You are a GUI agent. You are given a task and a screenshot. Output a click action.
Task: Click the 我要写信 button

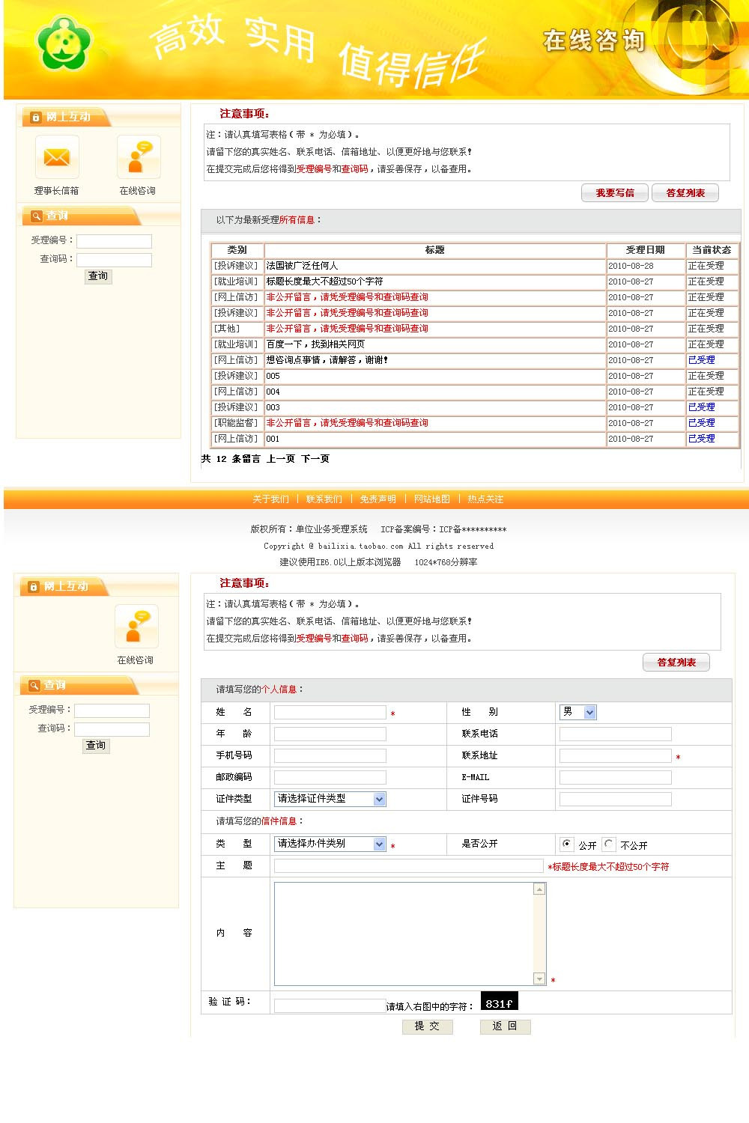[x=614, y=192]
